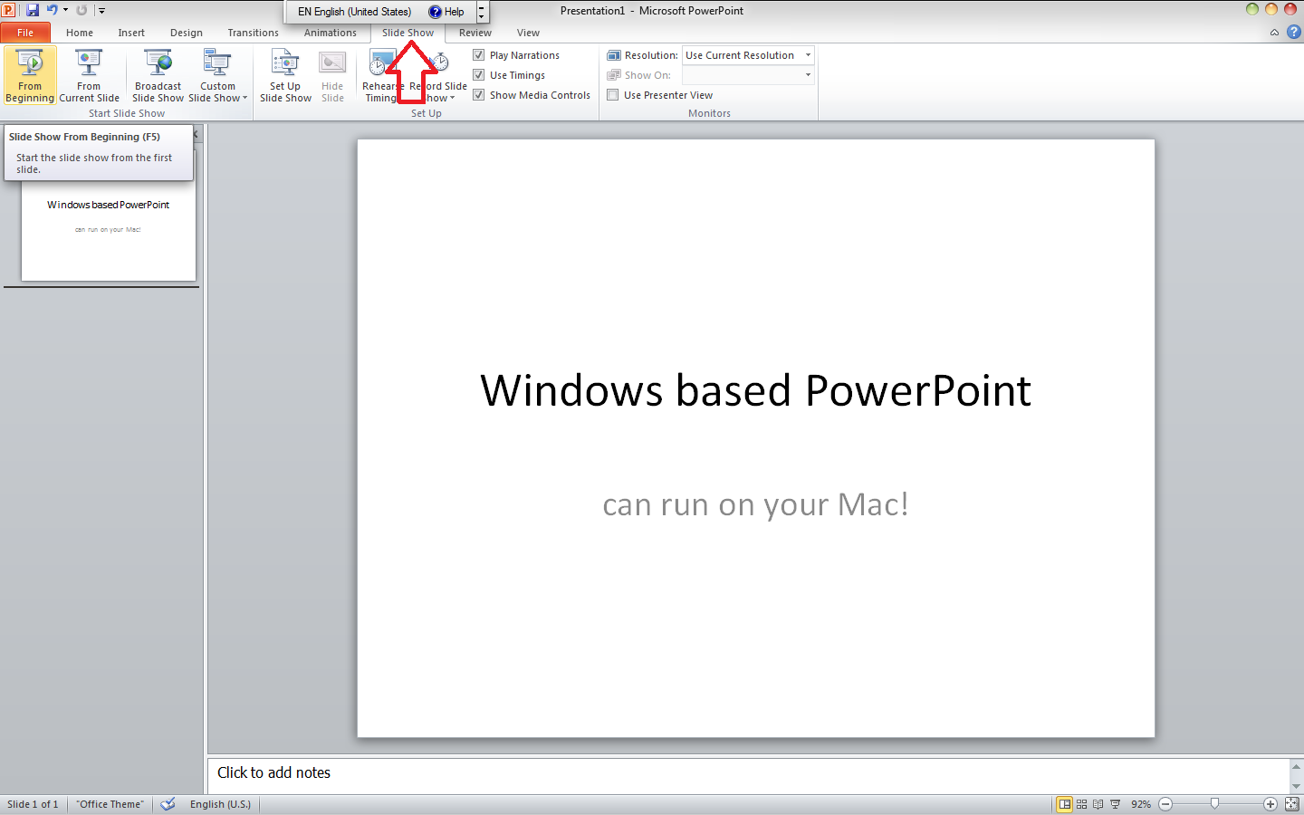Click the 92% zoom level
The height and width of the screenshot is (815, 1304).
(1141, 804)
